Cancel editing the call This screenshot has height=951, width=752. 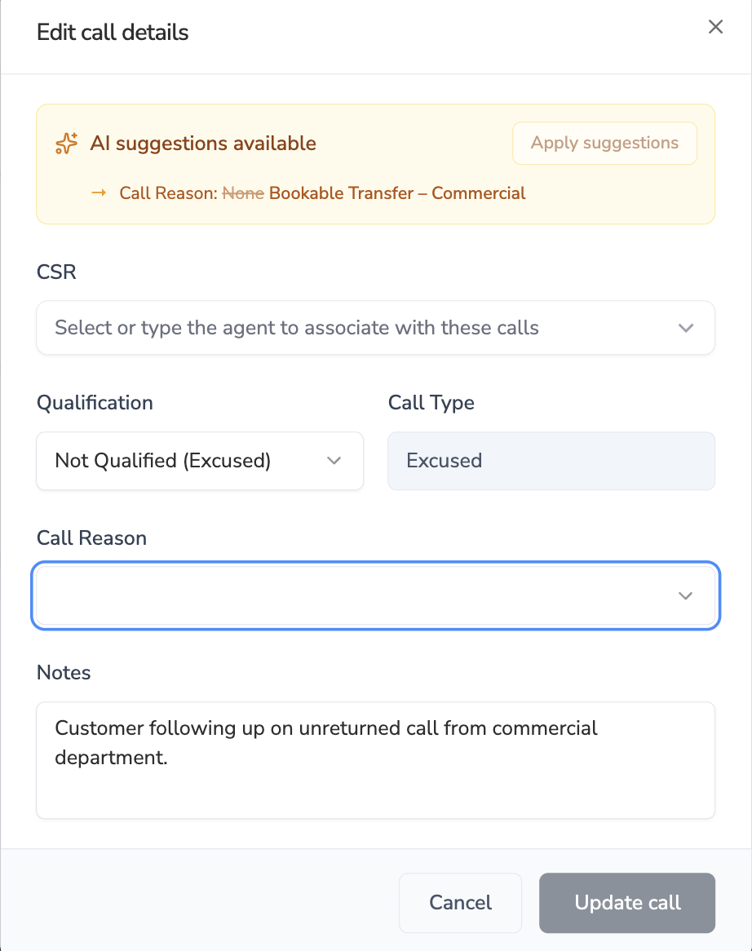coord(460,903)
